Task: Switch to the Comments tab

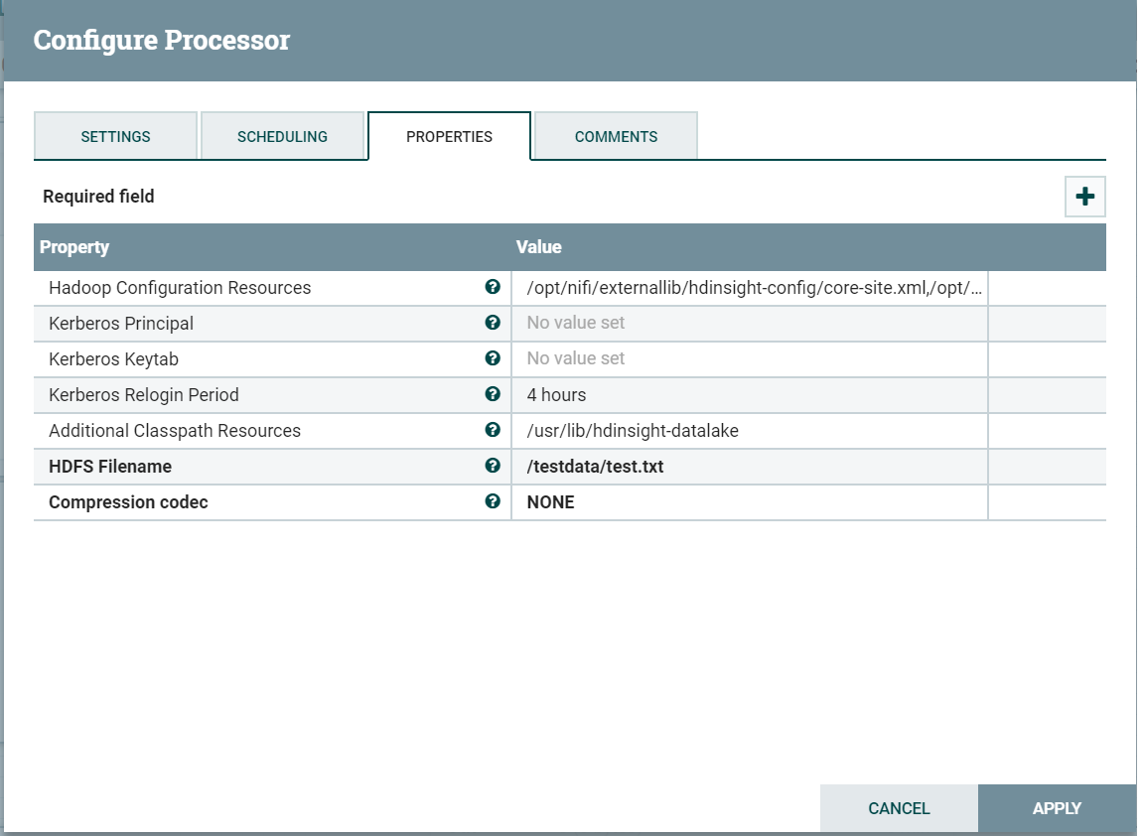Action: [616, 135]
